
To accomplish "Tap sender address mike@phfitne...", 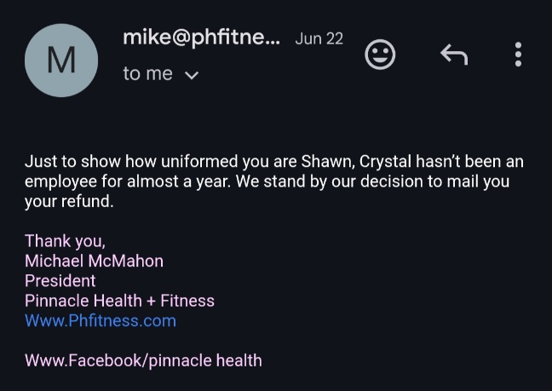I will 201,37.
